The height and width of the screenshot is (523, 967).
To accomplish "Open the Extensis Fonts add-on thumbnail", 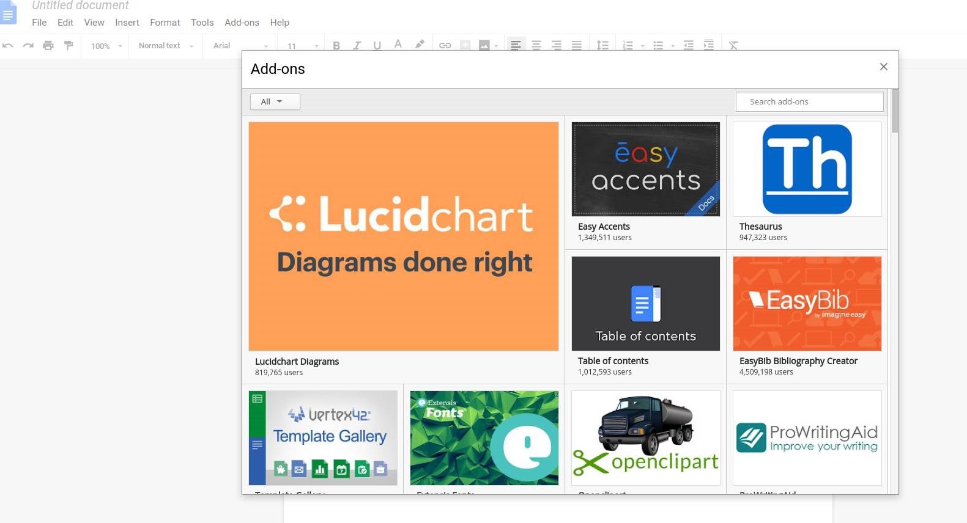I will (x=484, y=438).
